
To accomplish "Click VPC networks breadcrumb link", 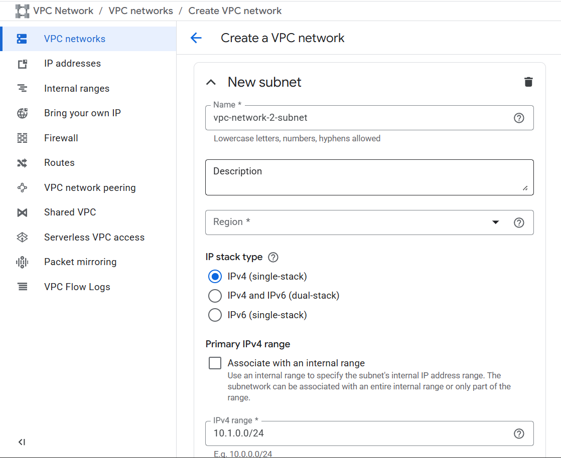I will [x=141, y=11].
